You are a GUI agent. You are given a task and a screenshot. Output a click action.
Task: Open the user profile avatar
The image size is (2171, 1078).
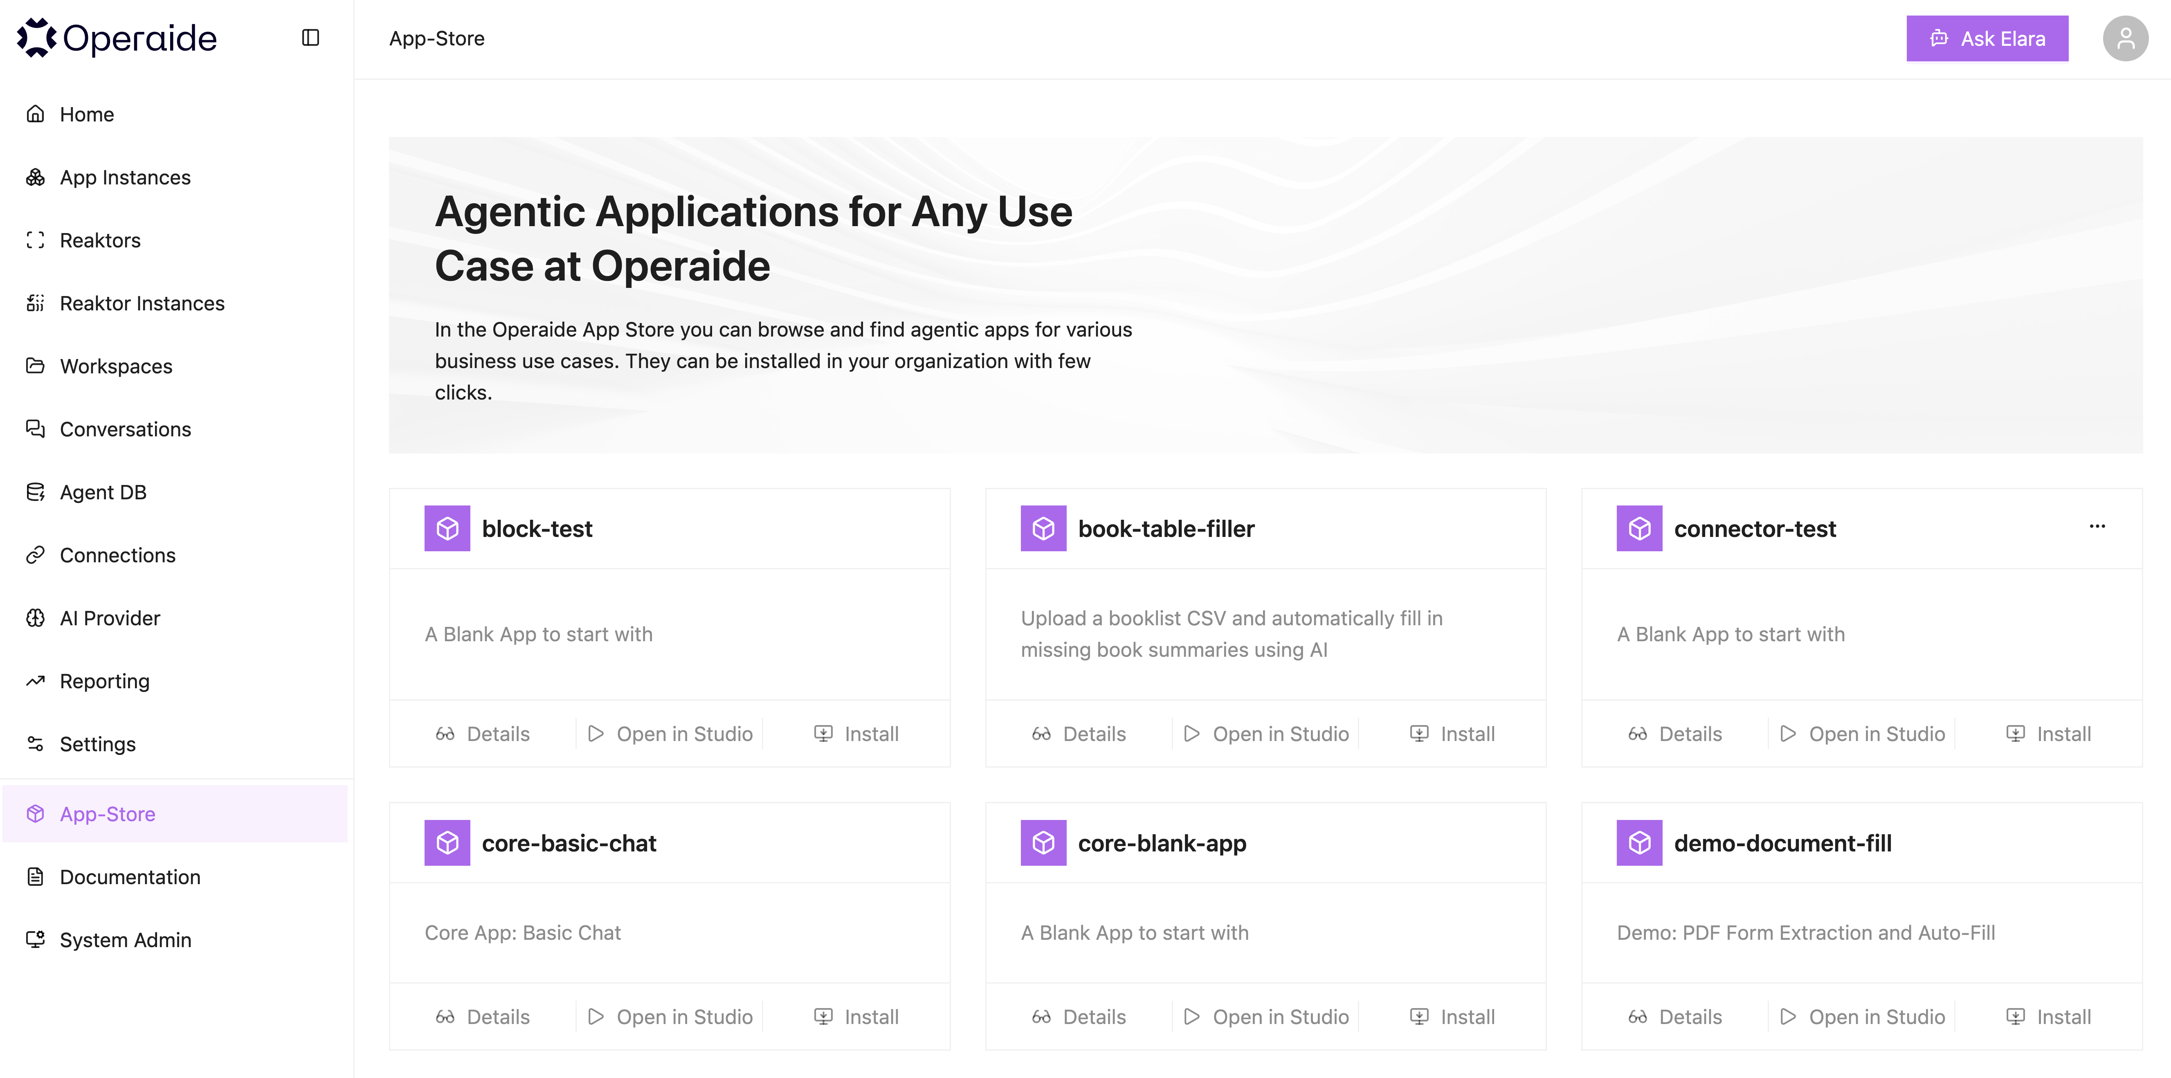(2125, 39)
